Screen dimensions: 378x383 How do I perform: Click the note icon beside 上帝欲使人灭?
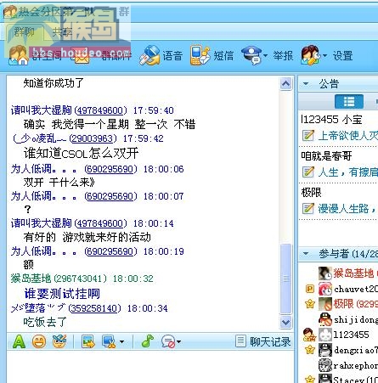[x=308, y=136]
